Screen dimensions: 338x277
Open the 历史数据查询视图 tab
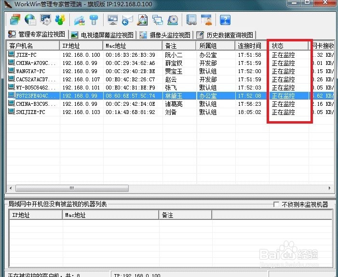225,35
